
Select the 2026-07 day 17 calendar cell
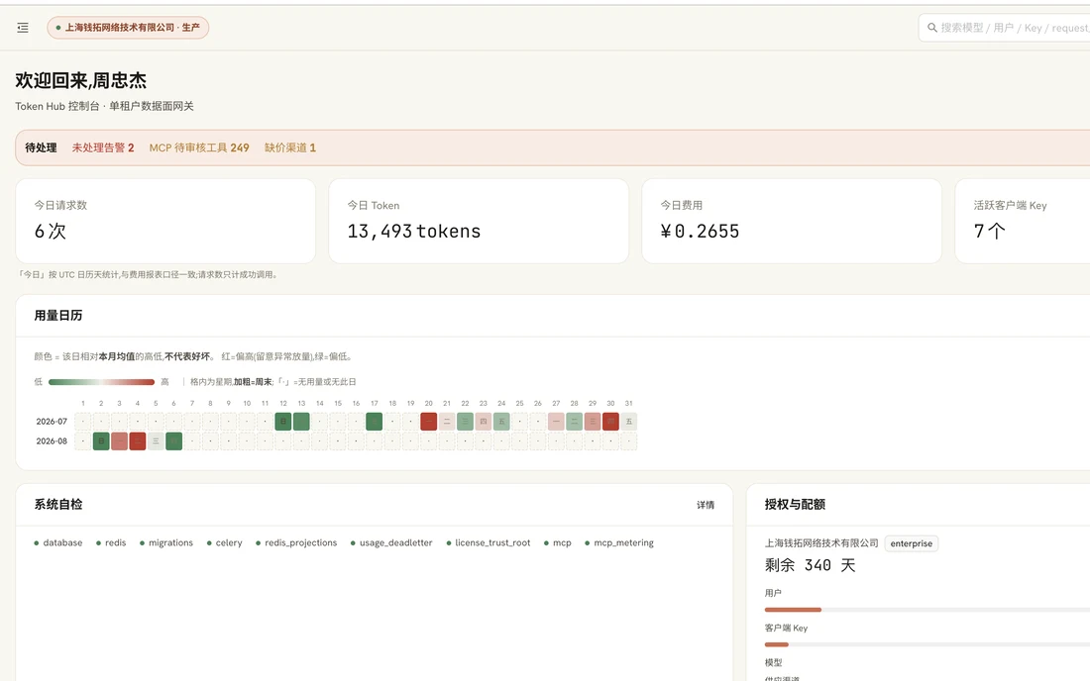[x=374, y=422]
